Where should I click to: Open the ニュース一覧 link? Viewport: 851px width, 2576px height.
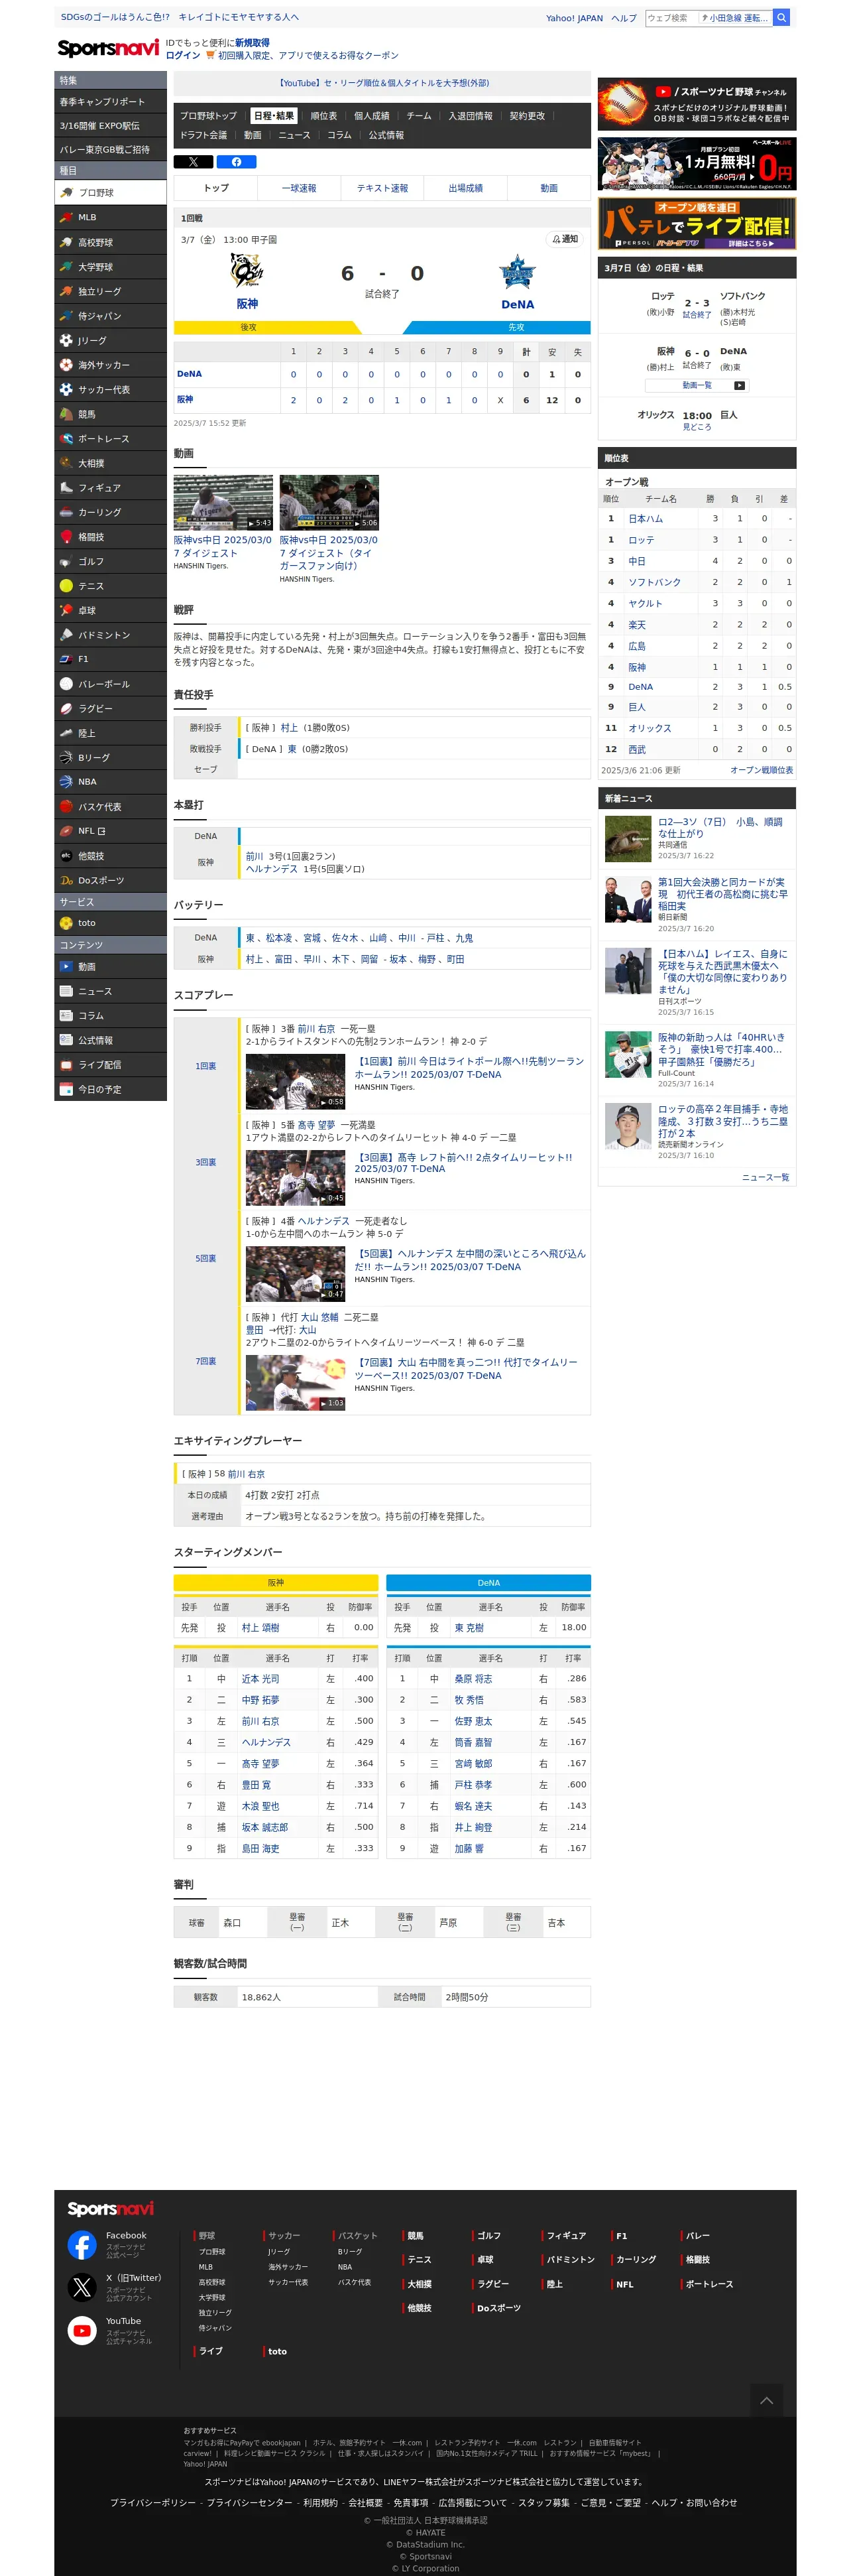(x=765, y=1177)
